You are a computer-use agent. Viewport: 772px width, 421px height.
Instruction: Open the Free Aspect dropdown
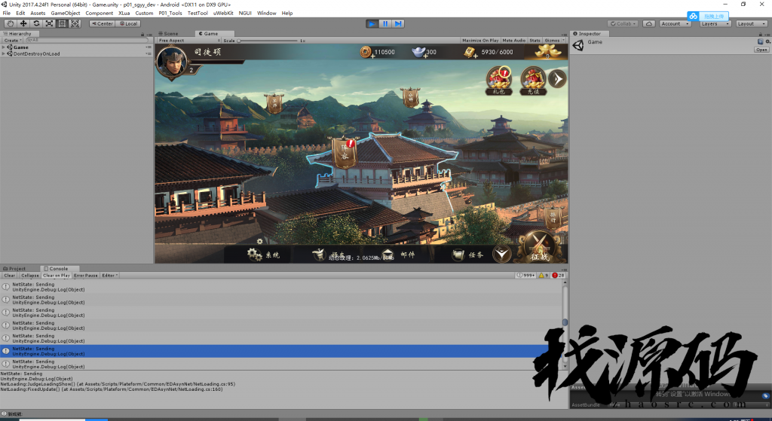click(188, 41)
